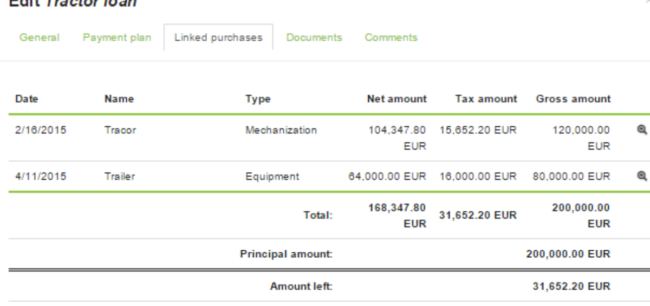
Task: Open the Trailer purchase magnifier icon
Action: [x=642, y=176]
